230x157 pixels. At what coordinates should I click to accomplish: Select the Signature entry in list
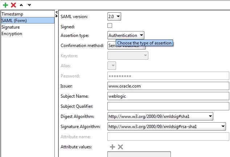click(x=11, y=27)
